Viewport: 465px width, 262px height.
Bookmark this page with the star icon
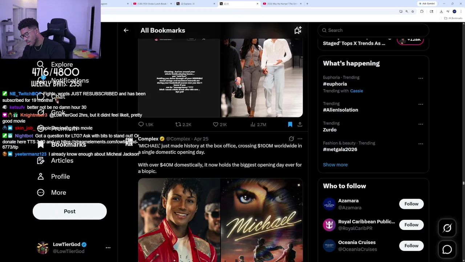click(x=413, y=12)
